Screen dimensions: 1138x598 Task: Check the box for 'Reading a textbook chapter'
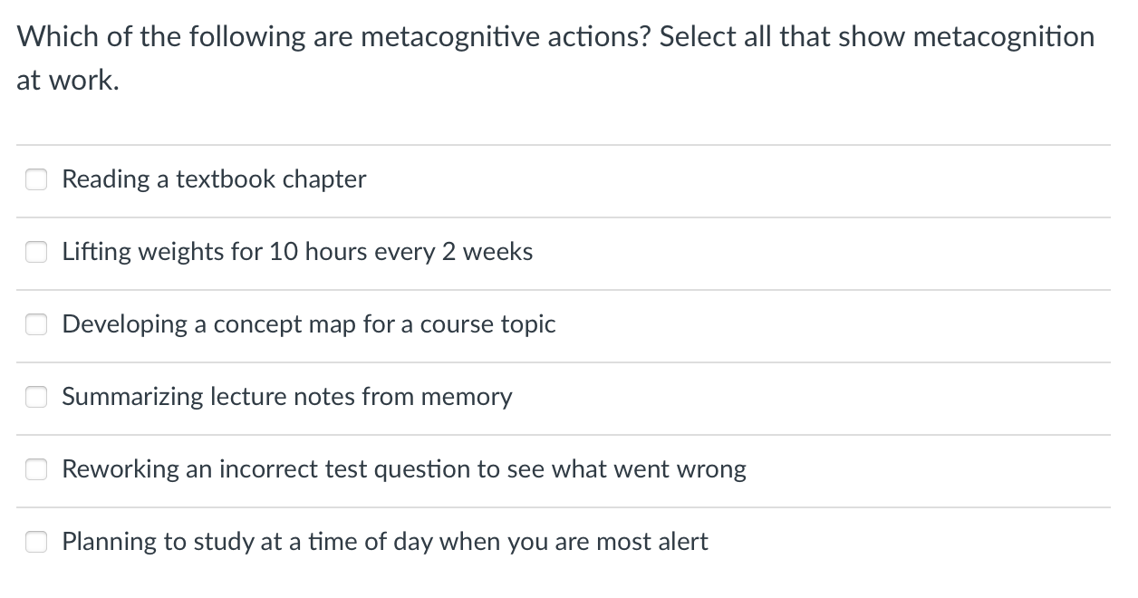(x=35, y=179)
